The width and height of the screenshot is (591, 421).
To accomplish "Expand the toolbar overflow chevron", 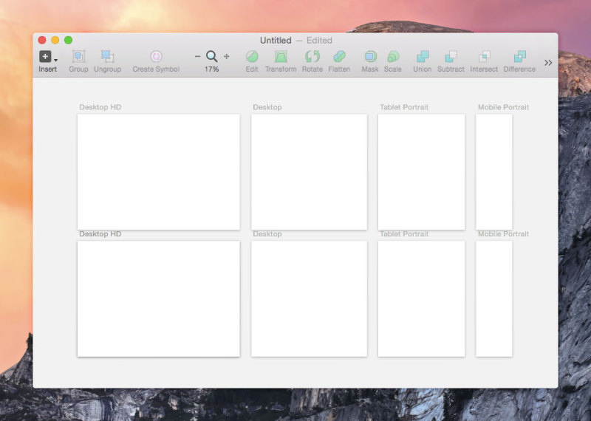I will pyautogui.click(x=548, y=63).
